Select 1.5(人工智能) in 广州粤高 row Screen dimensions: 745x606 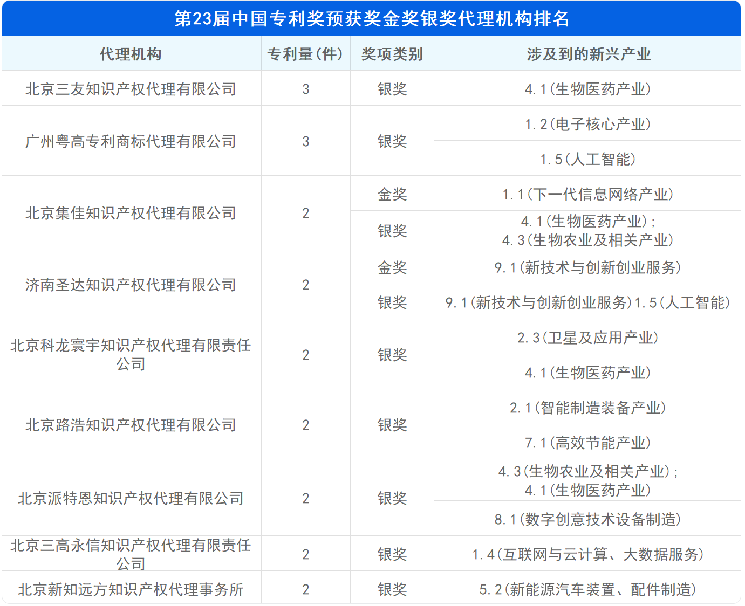tap(587, 159)
